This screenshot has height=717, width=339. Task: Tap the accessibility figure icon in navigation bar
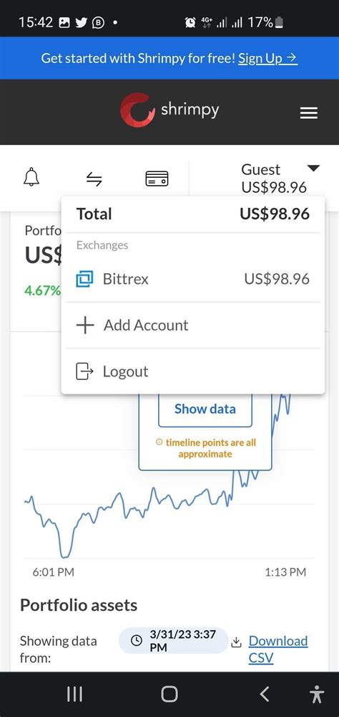(316, 694)
